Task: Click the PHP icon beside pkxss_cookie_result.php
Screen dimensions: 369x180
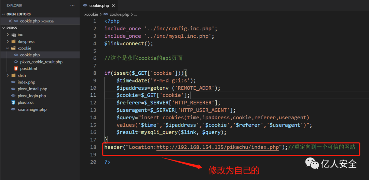Action: click(16, 62)
